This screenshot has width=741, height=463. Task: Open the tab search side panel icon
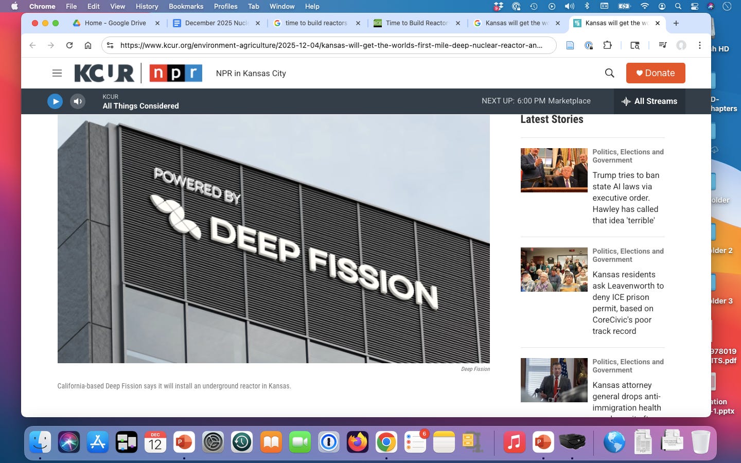coord(635,45)
